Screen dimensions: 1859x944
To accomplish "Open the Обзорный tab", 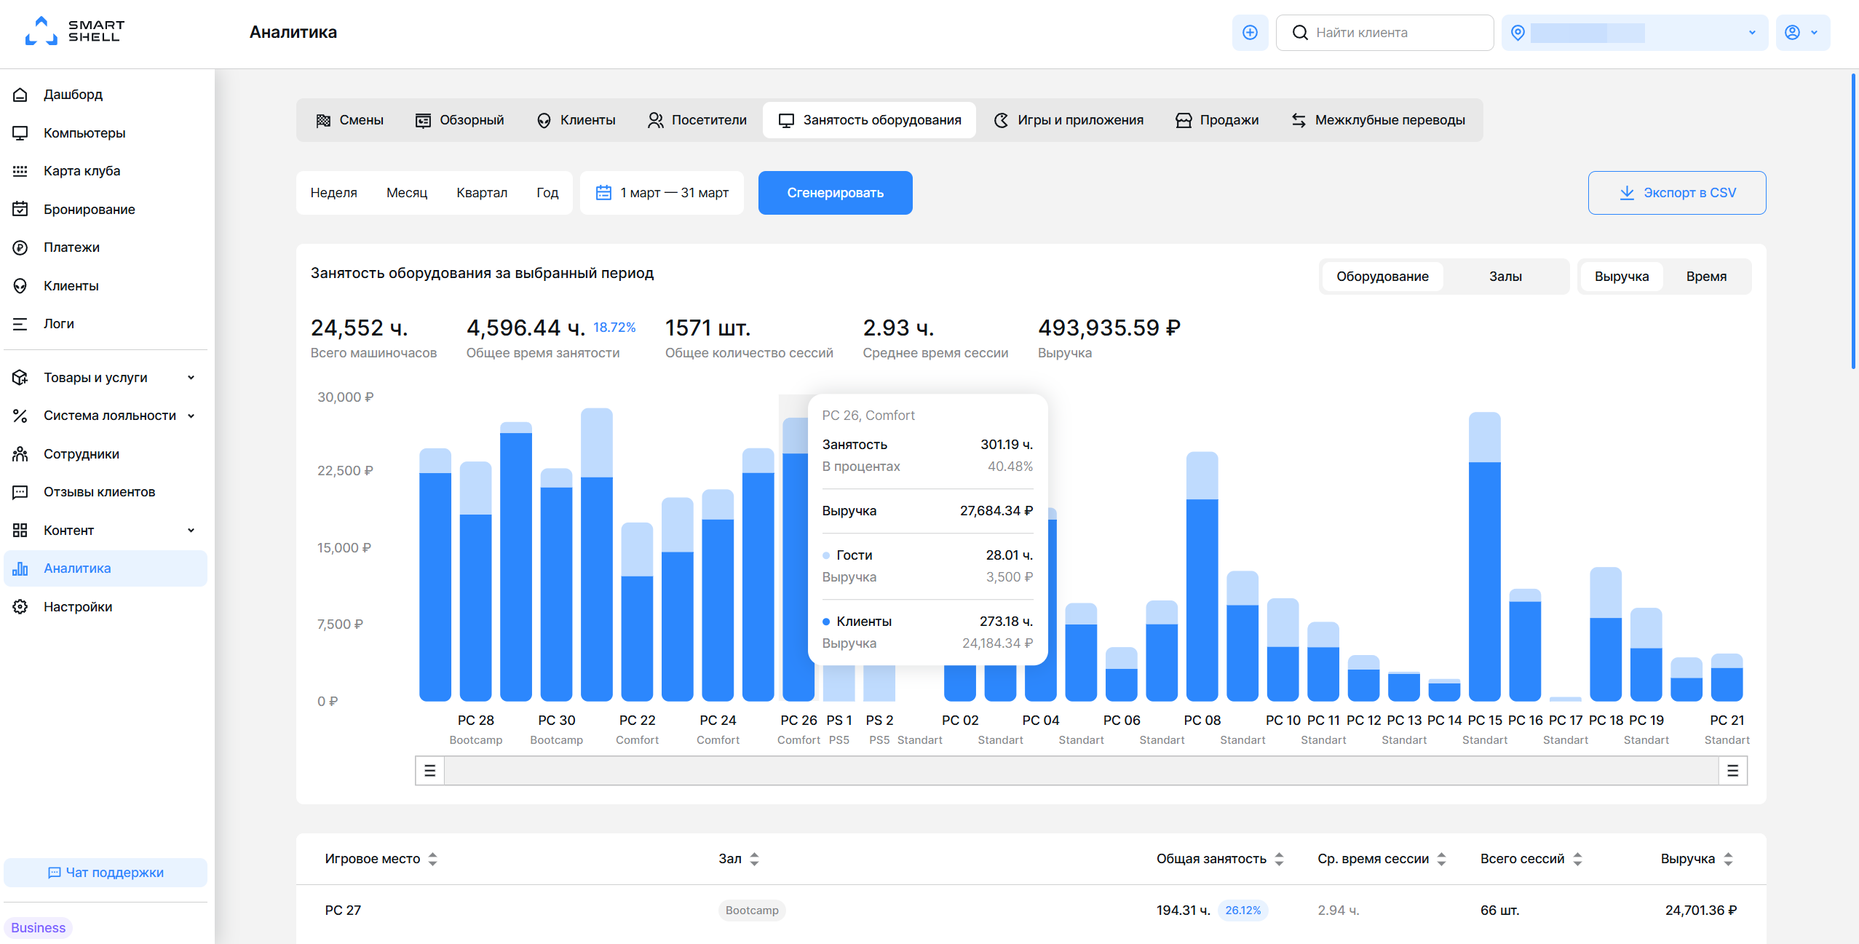I will click(x=460, y=120).
